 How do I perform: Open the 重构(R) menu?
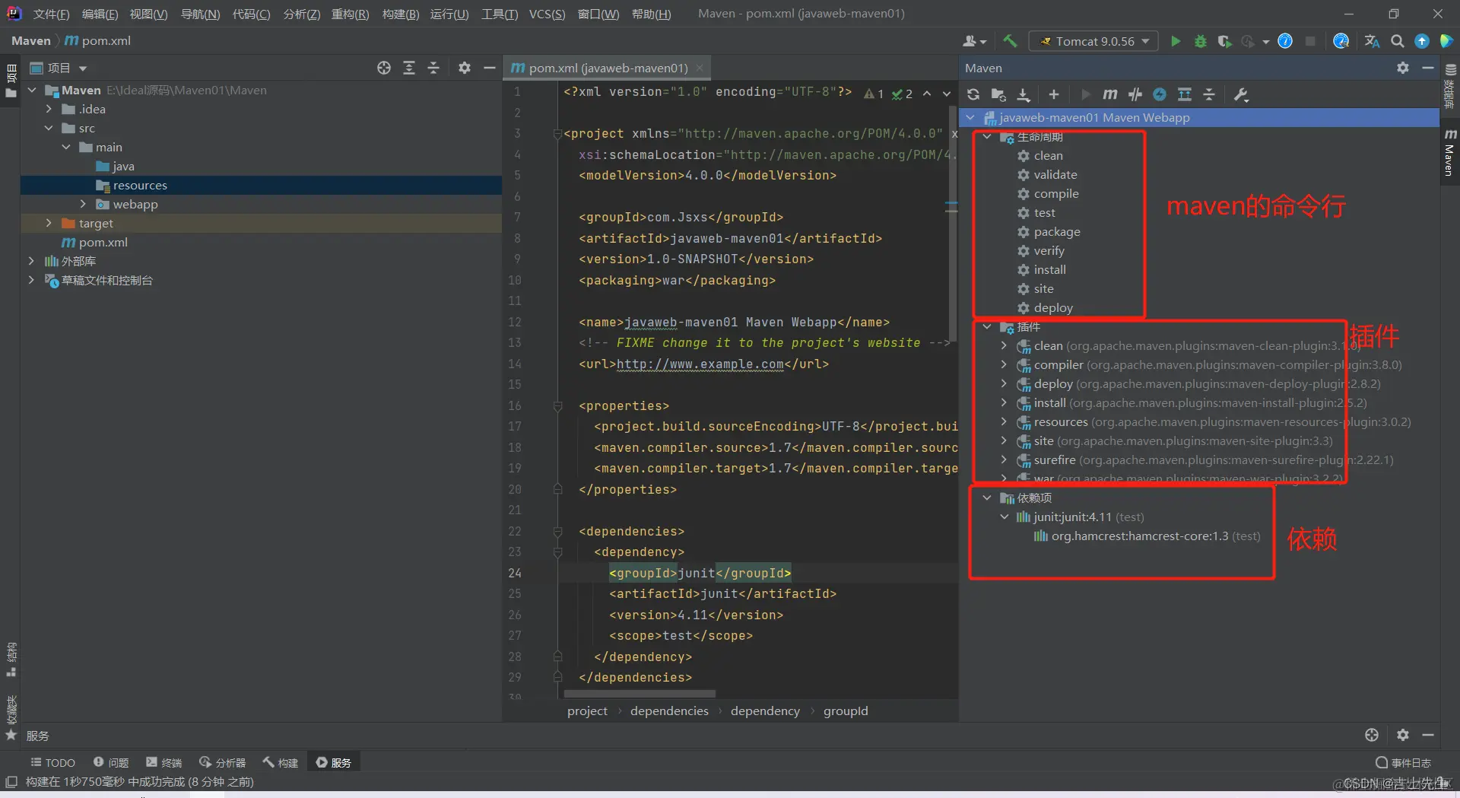(x=350, y=14)
